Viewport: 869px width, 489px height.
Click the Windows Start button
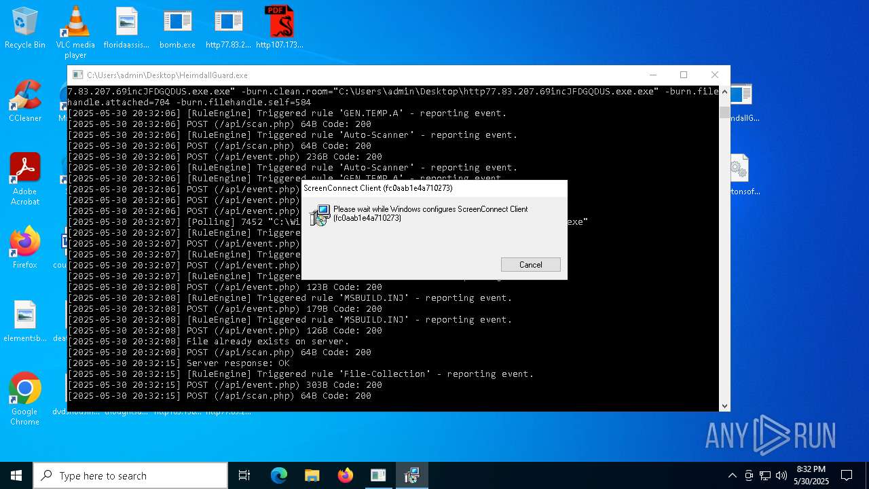click(x=16, y=475)
